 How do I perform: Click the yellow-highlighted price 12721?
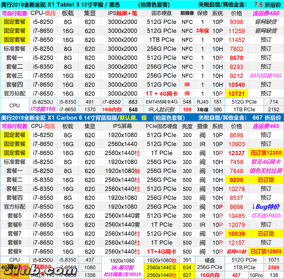[236, 93]
